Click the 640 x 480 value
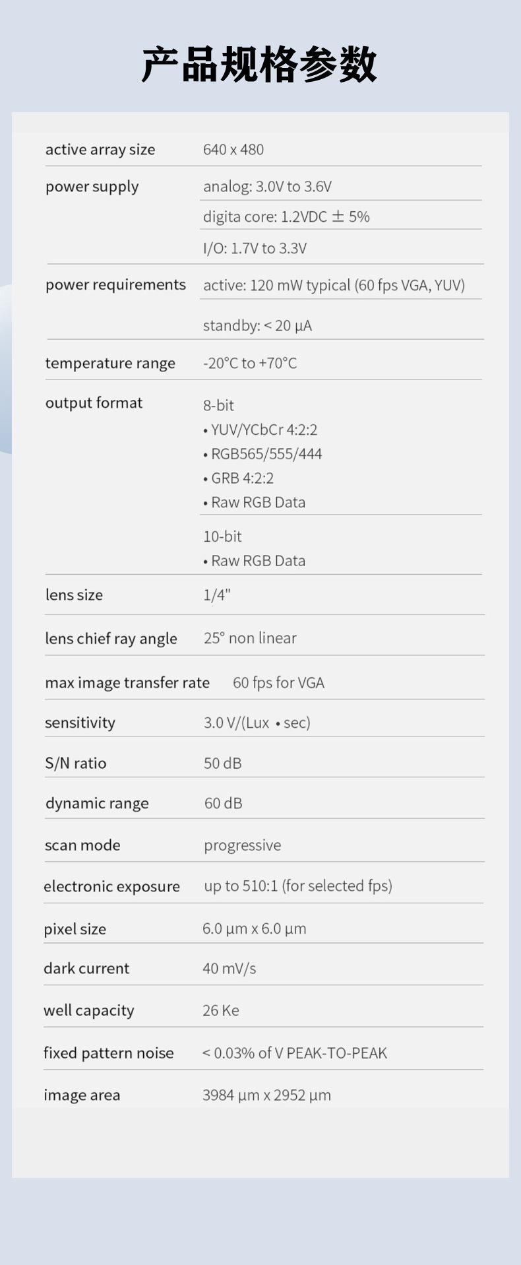 [233, 150]
